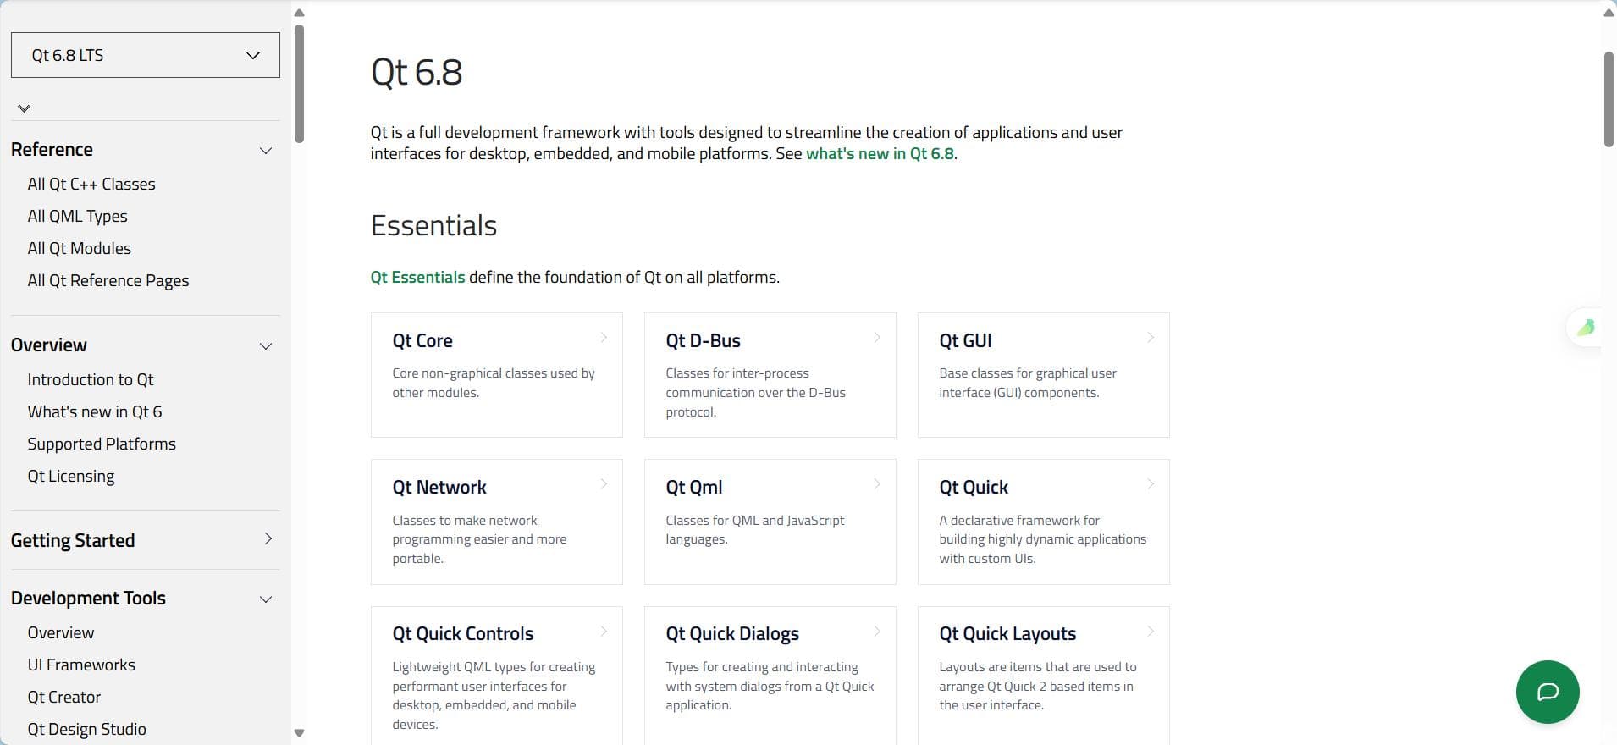
Task: Click the leaf extension icon at right edge
Action: (1586, 328)
